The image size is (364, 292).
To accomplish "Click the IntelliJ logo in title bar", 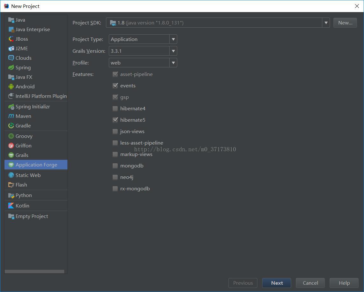I will 6,6.
